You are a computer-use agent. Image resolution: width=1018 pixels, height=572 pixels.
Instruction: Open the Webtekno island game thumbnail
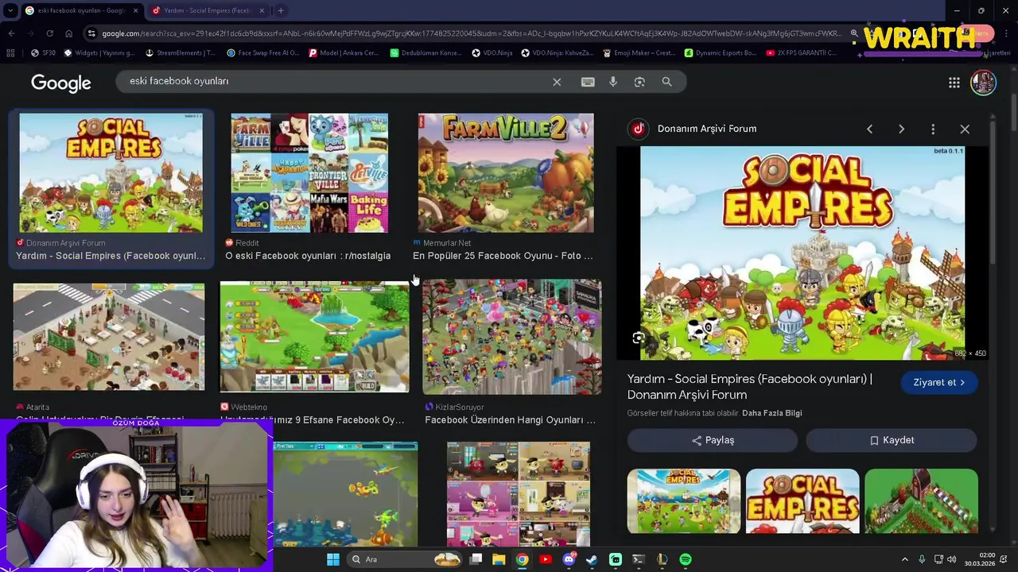314,337
